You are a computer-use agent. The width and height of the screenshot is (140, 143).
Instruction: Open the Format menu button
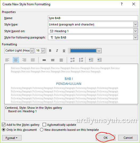(x=12, y=138)
